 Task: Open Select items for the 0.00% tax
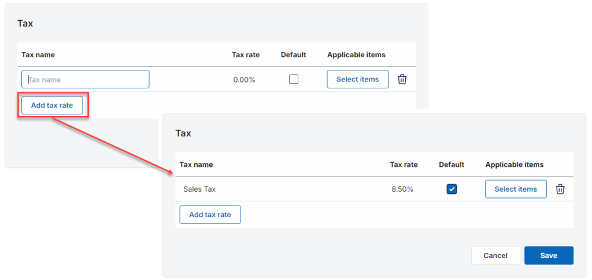pos(357,80)
